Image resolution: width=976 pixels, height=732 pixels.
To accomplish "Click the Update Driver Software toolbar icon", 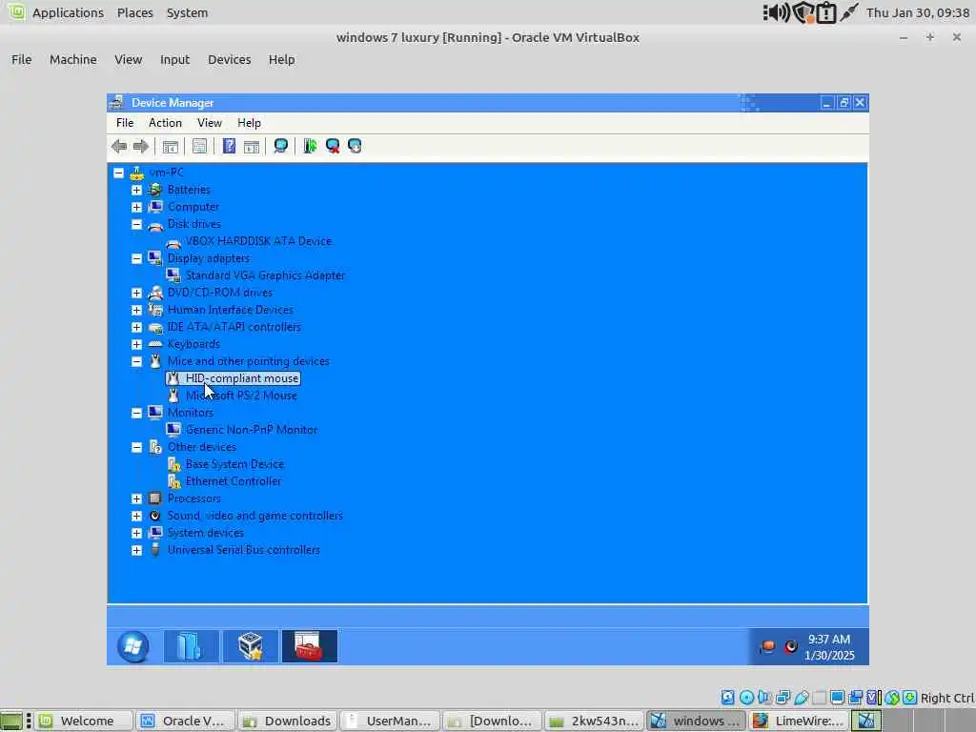I will coord(310,146).
